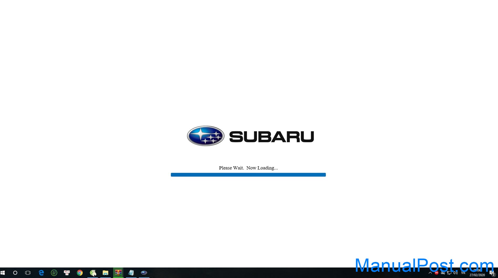
Task: Click the Cortana search circle
Action: (15, 273)
